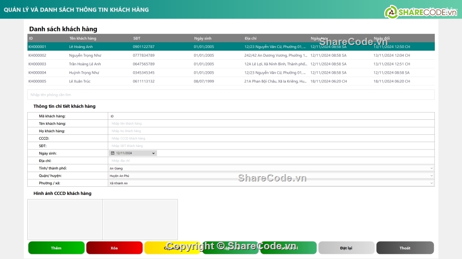Click phone number 0901122787
462x259 pixels.
coord(143,47)
